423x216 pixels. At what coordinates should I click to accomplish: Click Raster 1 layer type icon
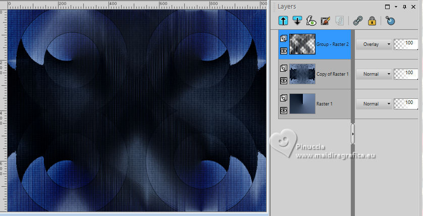(283, 98)
